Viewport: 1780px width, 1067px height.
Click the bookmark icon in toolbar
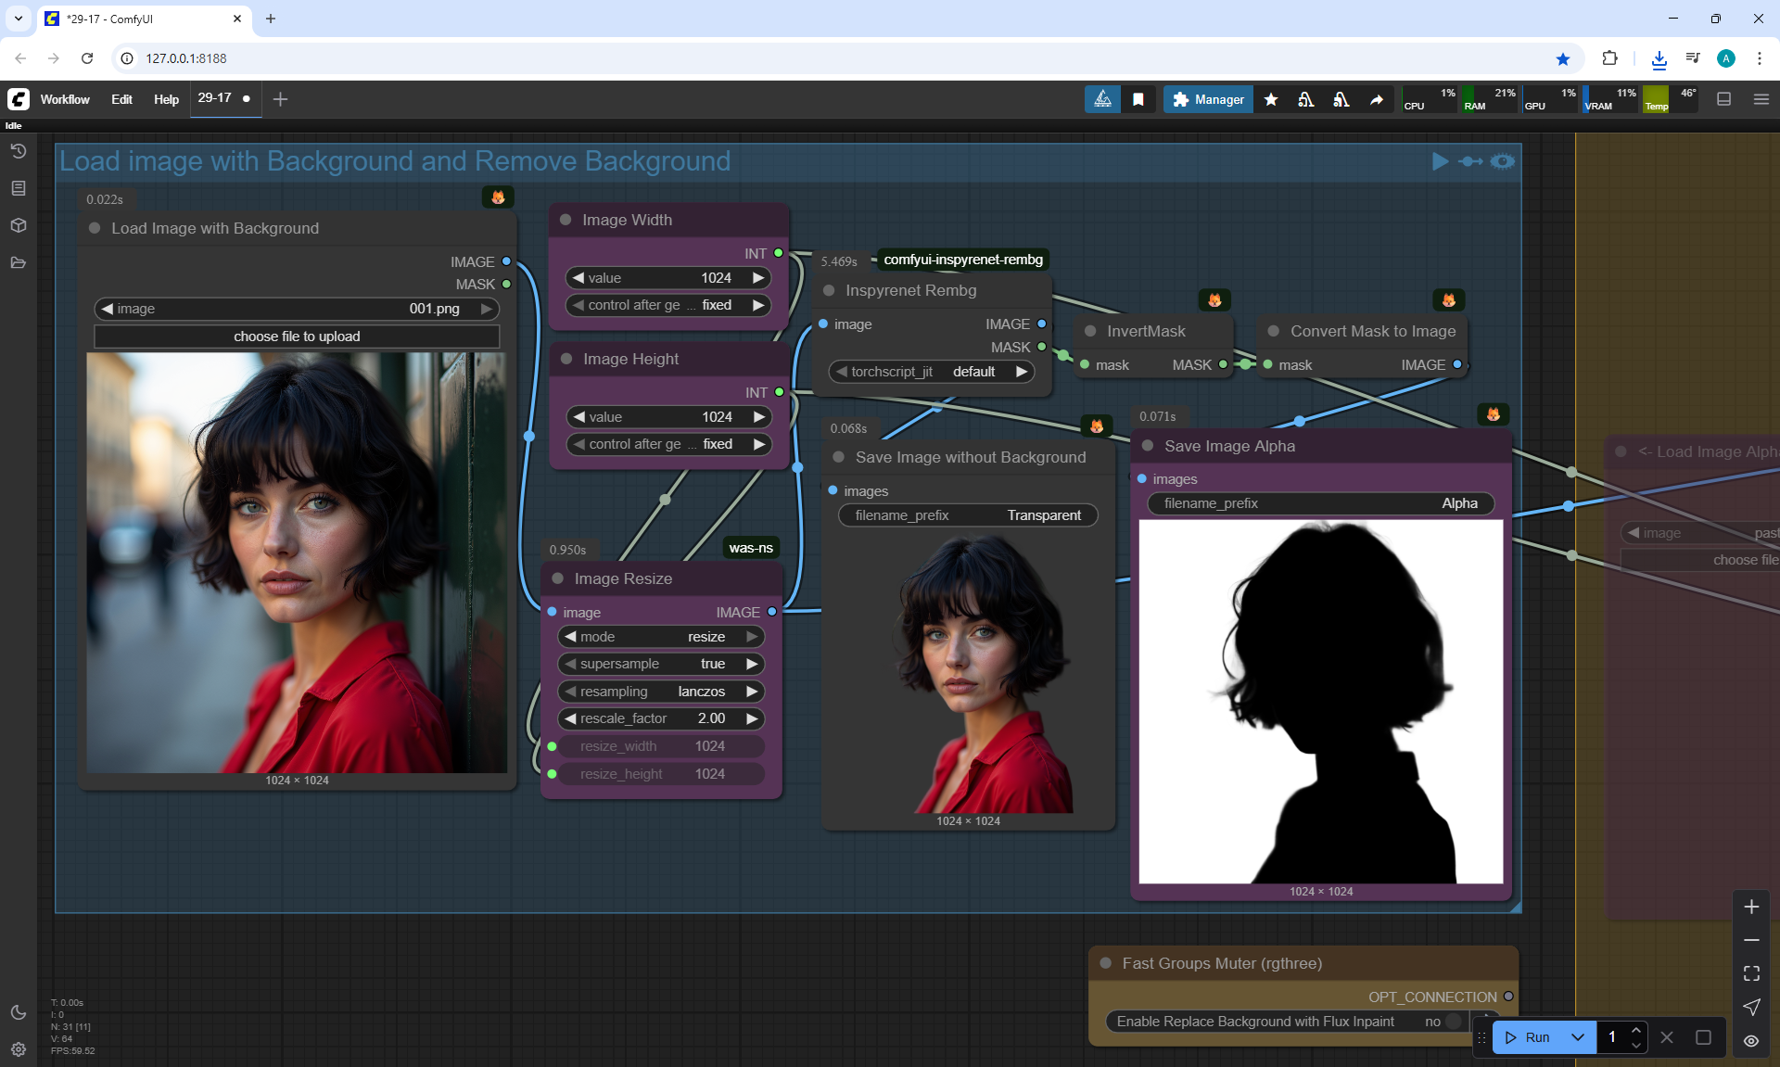(1138, 99)
